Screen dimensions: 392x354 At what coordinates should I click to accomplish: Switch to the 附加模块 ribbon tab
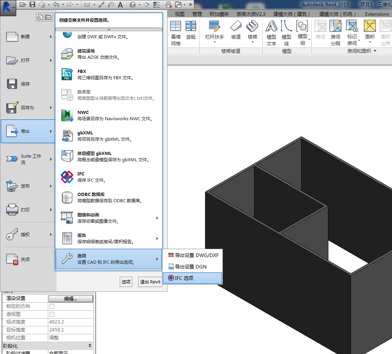pyautogui.click(x=219, y=14)
